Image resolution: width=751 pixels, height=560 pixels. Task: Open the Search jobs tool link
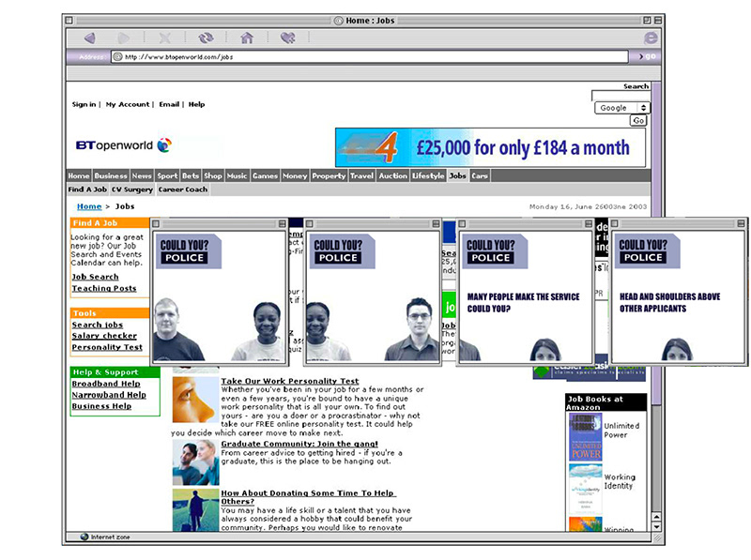pyautogui.click(x=98, y=325)
